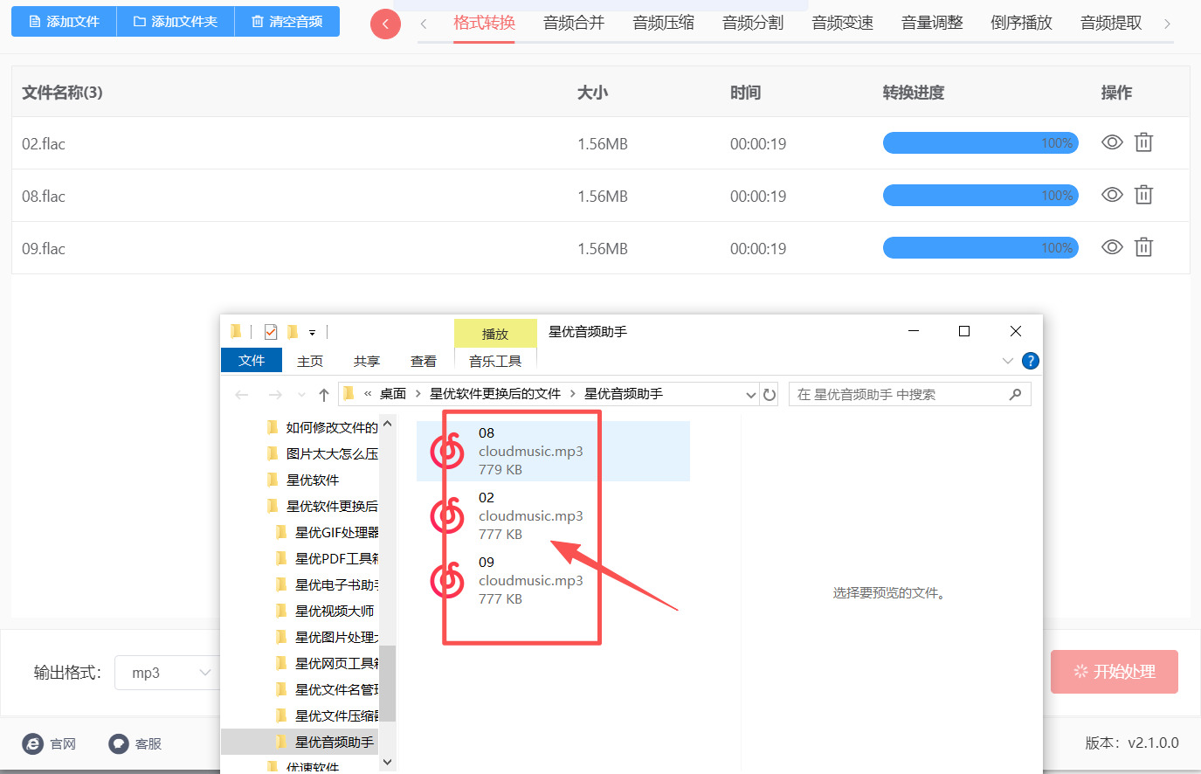Select the 02 cloudmusic.mp3 file
Image resolution: width=1201 pixels, height=774 pixels.
553,515
